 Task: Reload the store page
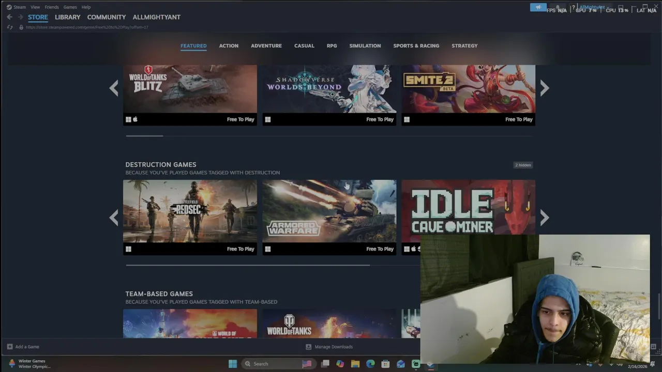click(9, 27)
